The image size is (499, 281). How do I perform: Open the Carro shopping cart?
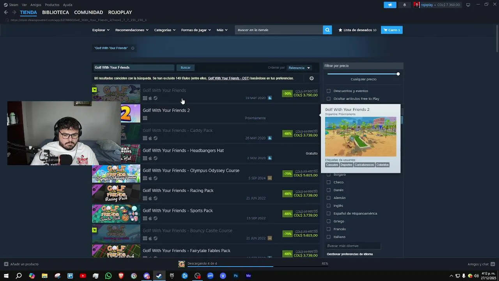click(392, 30)
